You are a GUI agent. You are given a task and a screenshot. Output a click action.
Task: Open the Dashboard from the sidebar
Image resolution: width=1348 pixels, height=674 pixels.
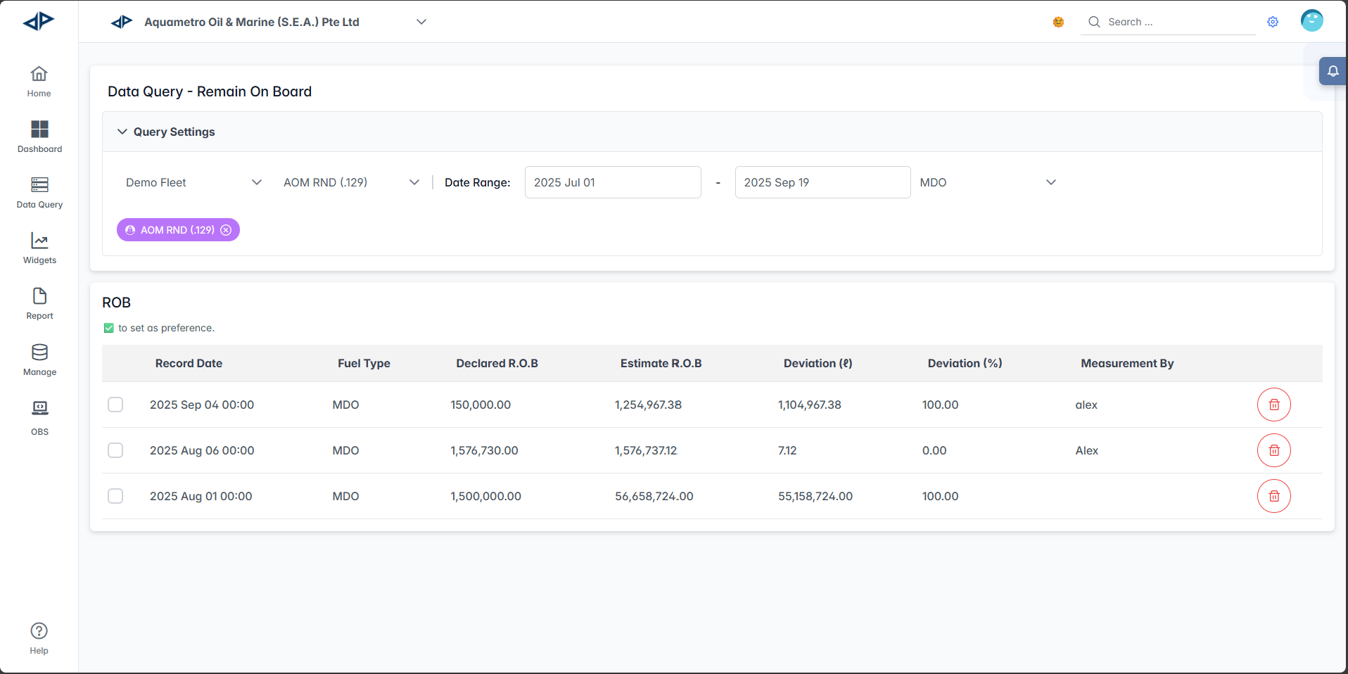pos(39,129)
